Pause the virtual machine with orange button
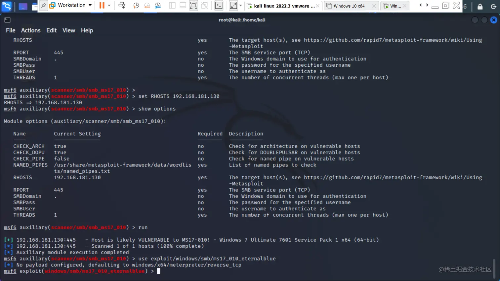Image resolution: width=500 pixels, height=281 pixels. pyautogui.click(x=102, y=5)
